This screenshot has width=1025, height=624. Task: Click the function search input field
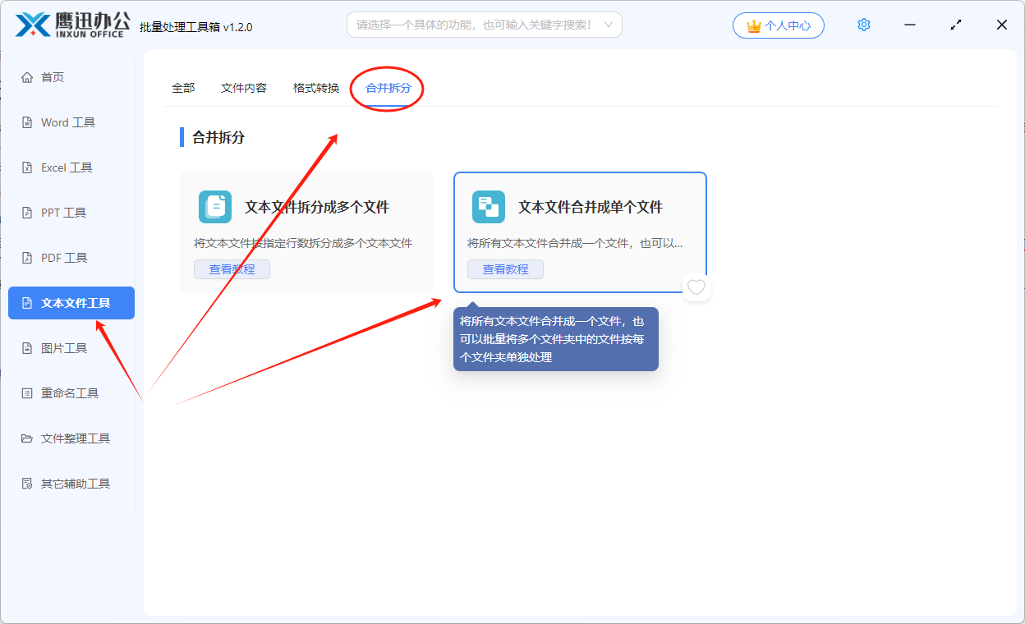(x=484, y=25)
